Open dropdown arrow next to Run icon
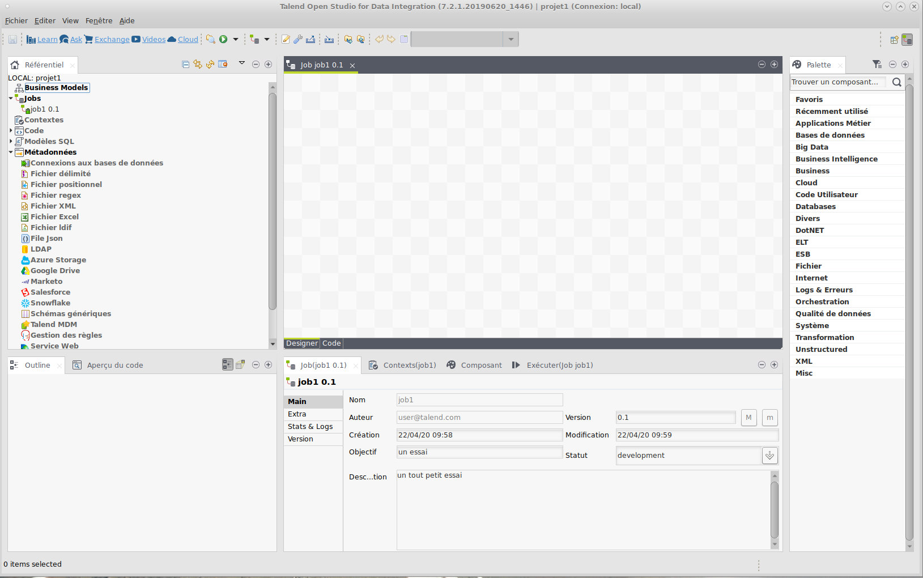This screenshot has height=578, width=923. point(236,40)
